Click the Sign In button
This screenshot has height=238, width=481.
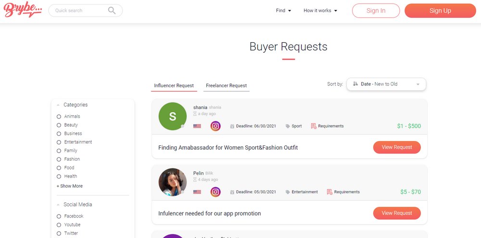point(376,11)
